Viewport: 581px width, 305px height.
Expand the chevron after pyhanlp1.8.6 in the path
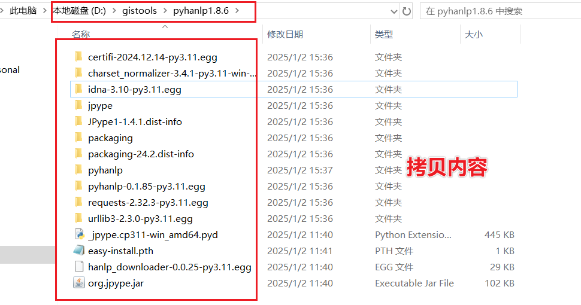237,11
